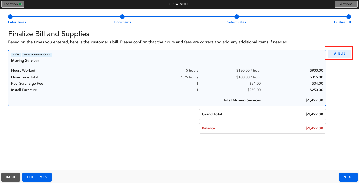Click the Edit button for Moving Services
The image size is (359, 183).
(x=339, y=54)
